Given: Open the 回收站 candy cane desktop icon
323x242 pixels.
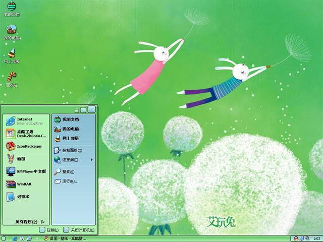Looking at the screenshot, I should click(12, 79).
